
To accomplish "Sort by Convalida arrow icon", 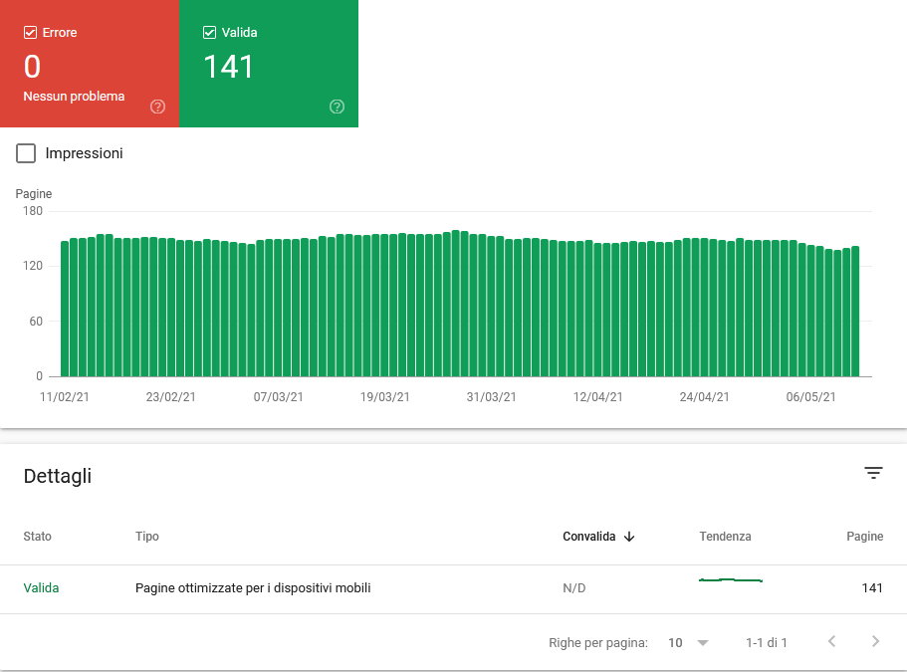I will tap(629, 537).
